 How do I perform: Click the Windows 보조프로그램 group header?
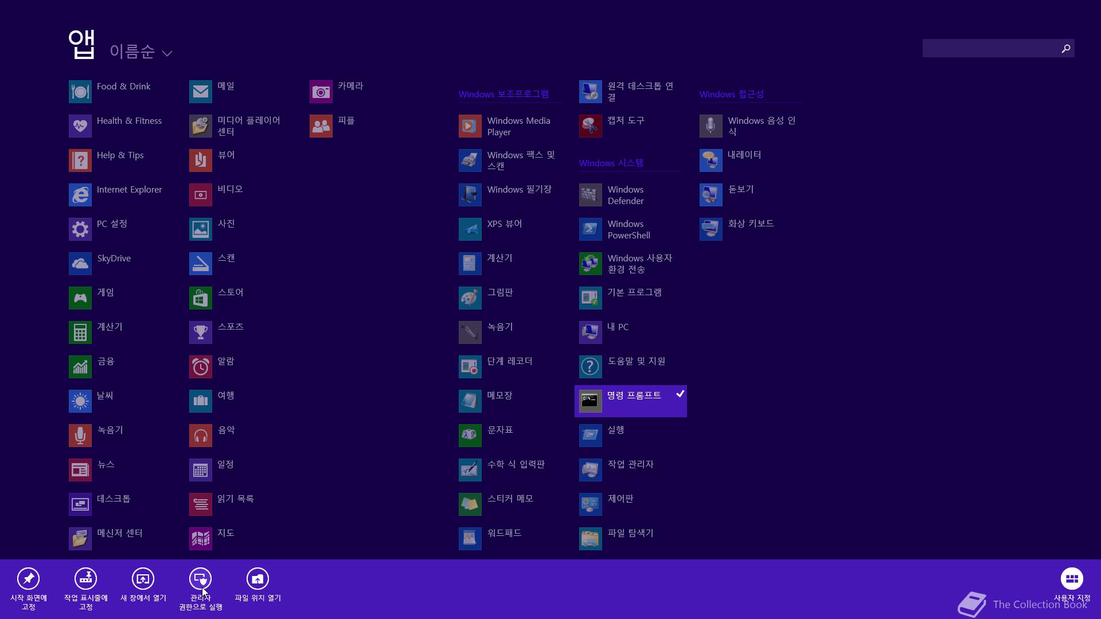click(x=503, y=94)
